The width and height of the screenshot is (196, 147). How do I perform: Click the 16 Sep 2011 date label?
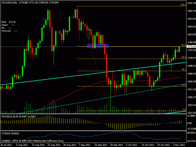101,145
